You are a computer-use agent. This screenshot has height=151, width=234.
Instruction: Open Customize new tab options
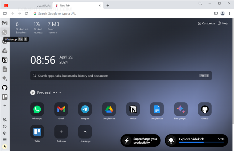206,23
